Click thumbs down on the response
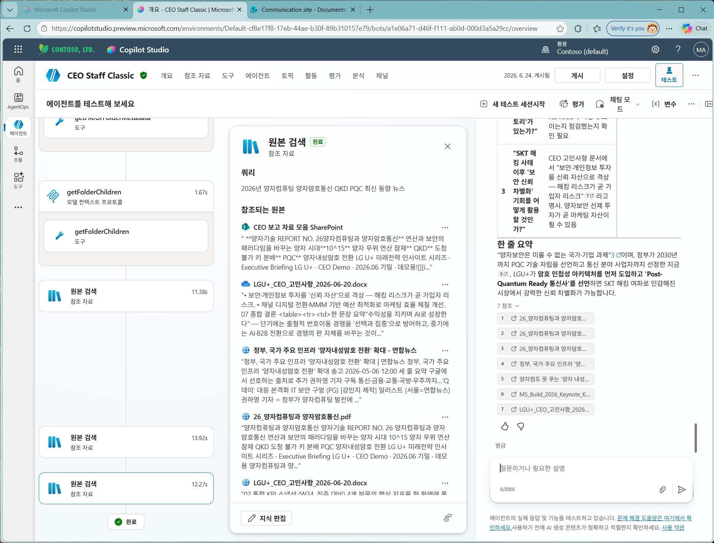 coord(520,426)
